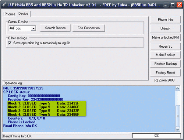The width and height of the screenshot is (184, 140).
Task: Click the Repair SL button
Action: point(165,47)
